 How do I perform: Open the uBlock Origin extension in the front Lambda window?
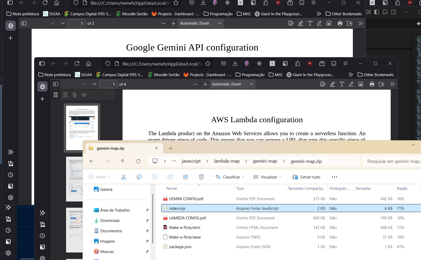(310, 63)
